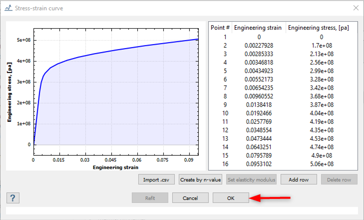Click the Engineering strain column header
The width and height of the screenshot is (364, 220).
click(x=258, y=27)
